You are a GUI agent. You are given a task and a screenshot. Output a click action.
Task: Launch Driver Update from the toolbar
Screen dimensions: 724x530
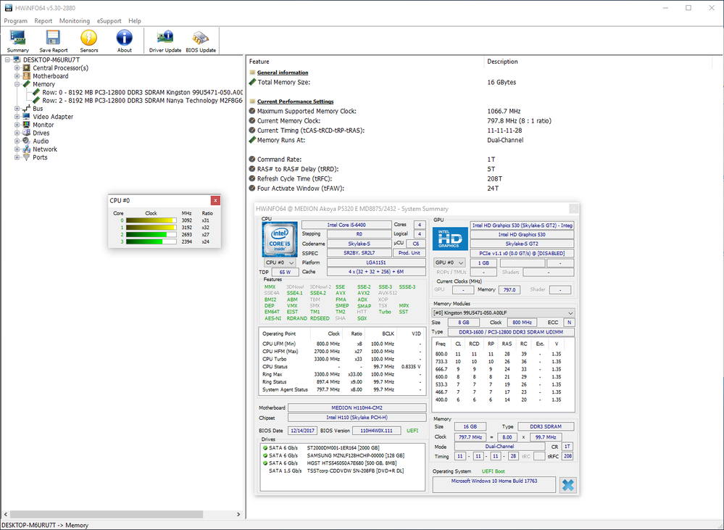tap(165, 41)
